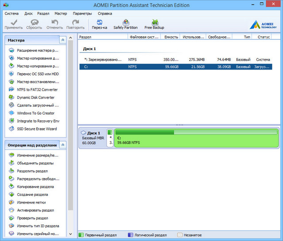This screenshot has height=241, width=283.
Task: Start the SSD Secure Erase Wizard
Action: [x=37, y=129]
